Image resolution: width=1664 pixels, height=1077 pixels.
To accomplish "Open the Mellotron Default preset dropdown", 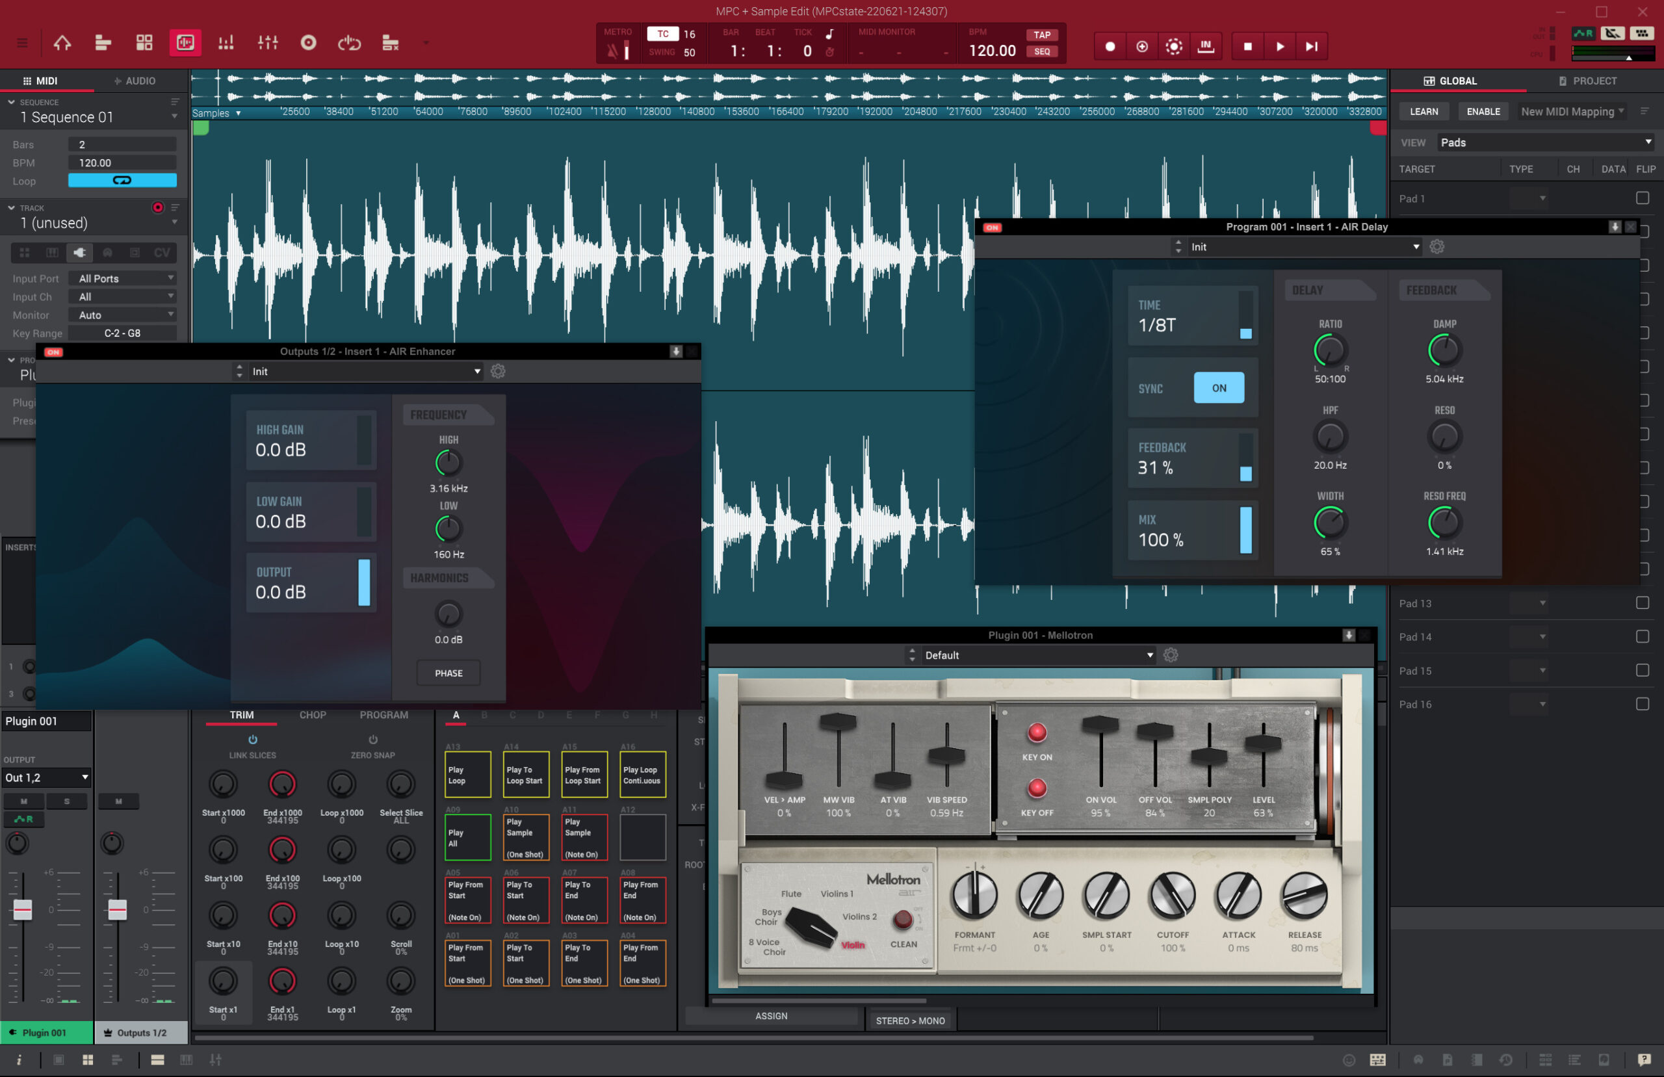I will pyautogui.click(x=1038, y=655).
